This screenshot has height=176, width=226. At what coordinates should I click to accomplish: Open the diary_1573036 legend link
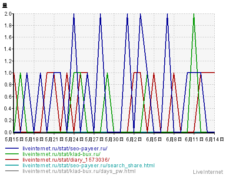click(x=66, y=159)
